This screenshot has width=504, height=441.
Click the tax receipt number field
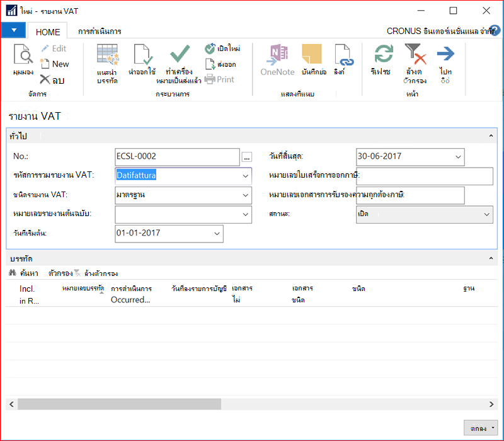pyautogui.click(x=424, y=176)
